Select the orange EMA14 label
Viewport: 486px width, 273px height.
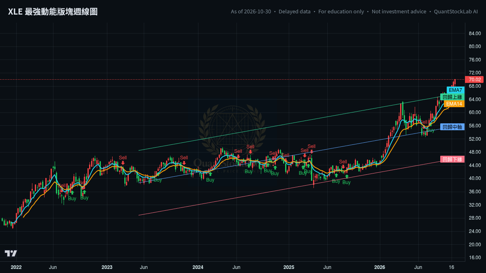click(454, 104)
